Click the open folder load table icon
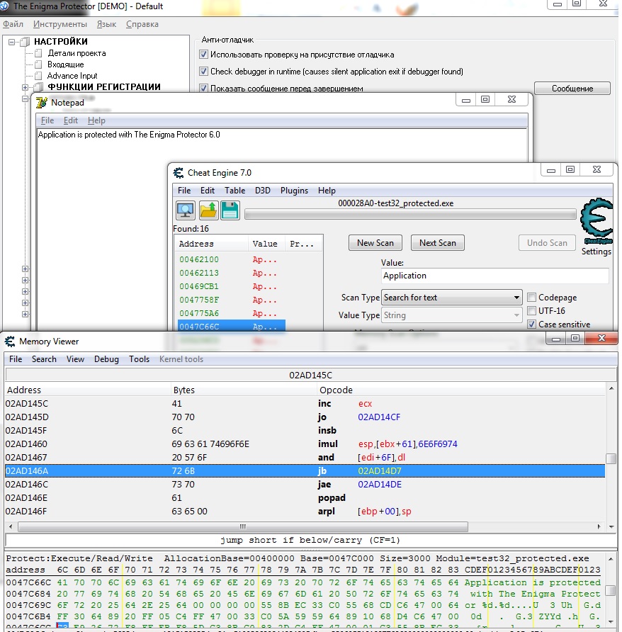The height and width of the screenshot is (632, 622). (x=208, y=210)
